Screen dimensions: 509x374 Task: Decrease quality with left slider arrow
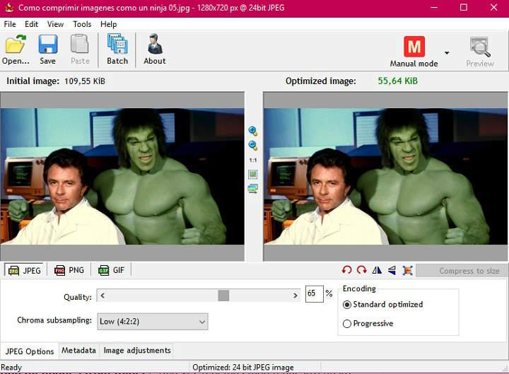(103, 296)
